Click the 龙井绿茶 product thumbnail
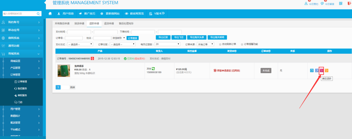352x139 pixels. point(64,71)
